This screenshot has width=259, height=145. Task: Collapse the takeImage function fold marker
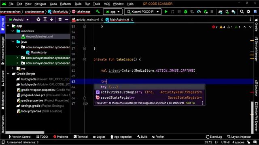(85, 60)
